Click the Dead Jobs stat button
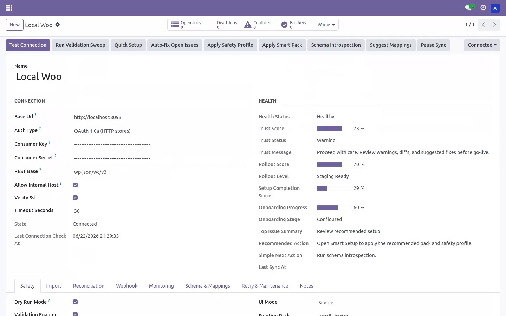The width and height of the screenshot is (506, 316). pos(223,25)
